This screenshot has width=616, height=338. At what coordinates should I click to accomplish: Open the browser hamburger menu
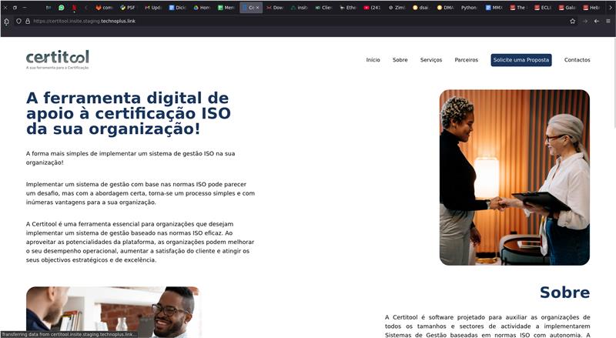(609, 21)
